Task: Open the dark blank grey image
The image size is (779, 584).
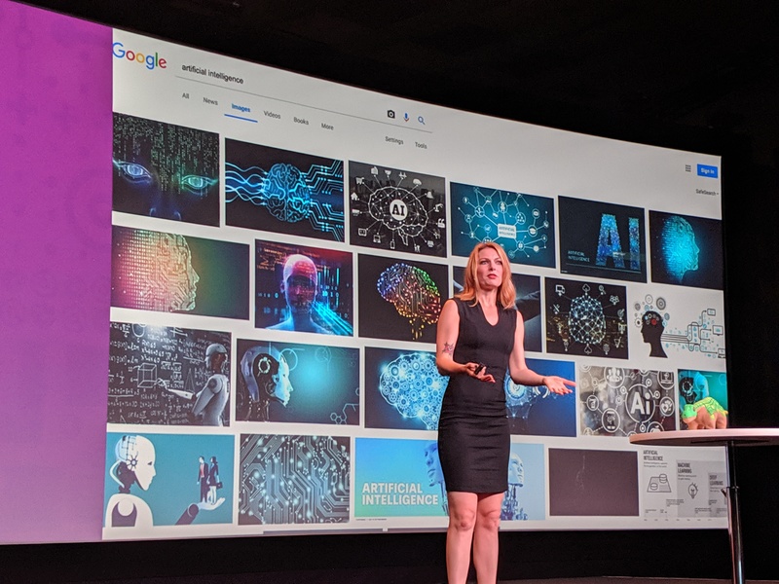Action: tap(594, 482)
